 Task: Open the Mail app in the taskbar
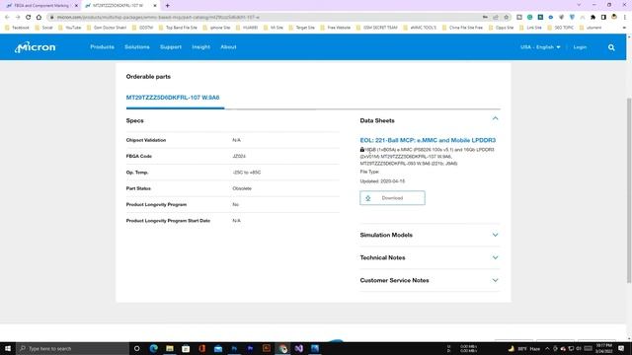tap(218, 348)
